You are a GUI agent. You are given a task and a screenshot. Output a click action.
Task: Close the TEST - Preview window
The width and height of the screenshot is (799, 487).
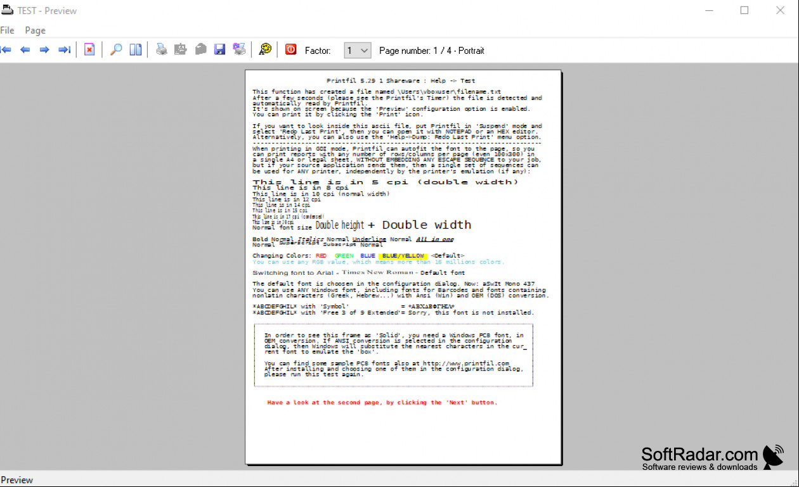pyautogui.click(x=781, y=10)
